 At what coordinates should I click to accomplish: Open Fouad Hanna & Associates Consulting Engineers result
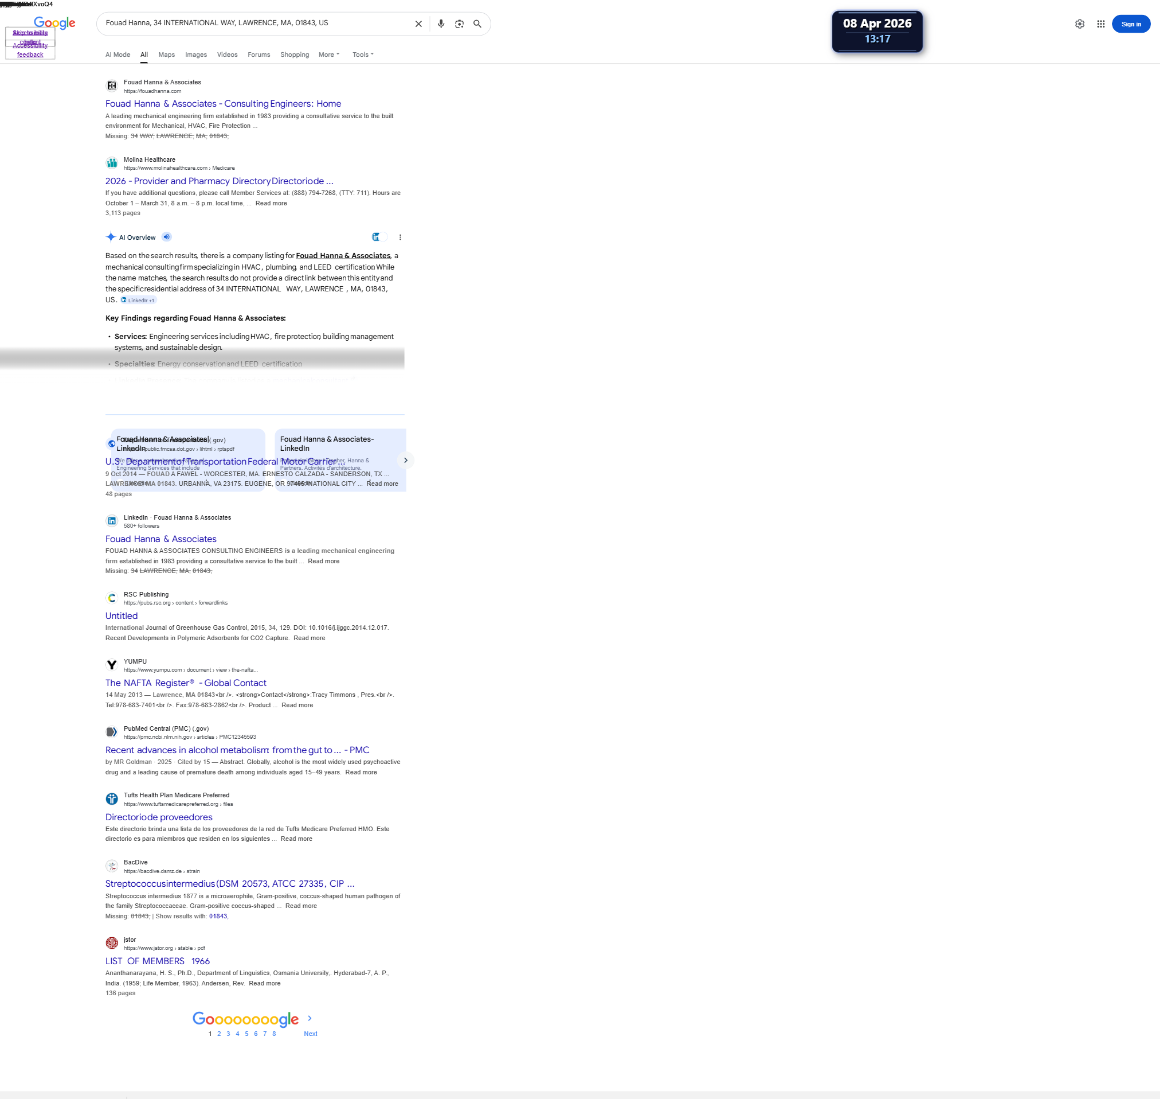click(224, 104)
